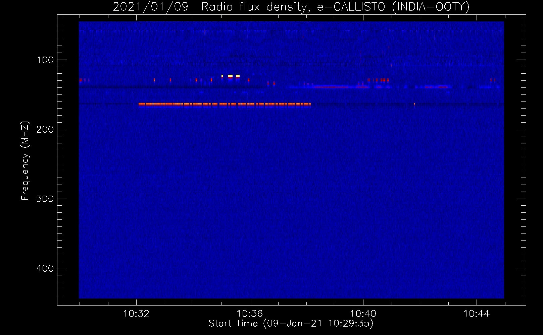The width and height of the screenshot is (543, 335).
Task: Click the long orange-red emission band near 165 MHz
Action: pos(225,105)
